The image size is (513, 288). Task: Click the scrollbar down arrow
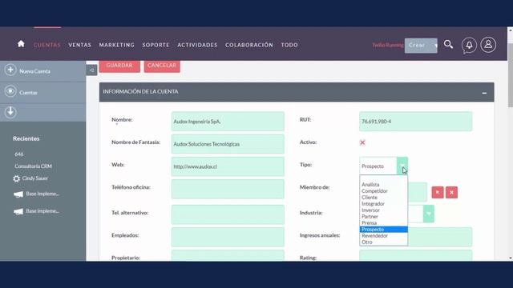click(x=511, y=258)
